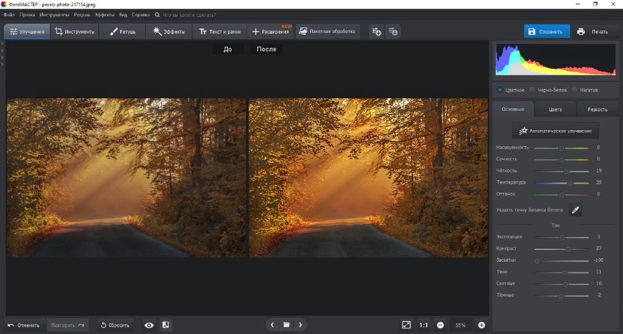This screenshot has width=623, height=334.
Task: Toggle the eye icon to view original
Action: (149, 325)
